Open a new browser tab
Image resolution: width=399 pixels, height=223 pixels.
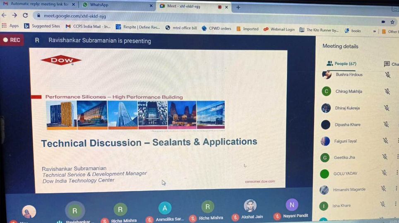coord(238,7)
